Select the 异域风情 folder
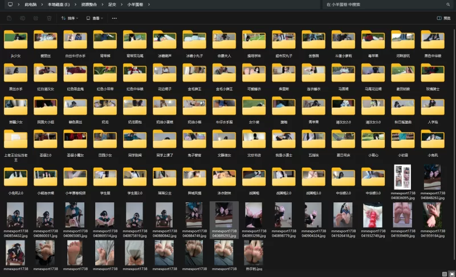 (194, 181)
